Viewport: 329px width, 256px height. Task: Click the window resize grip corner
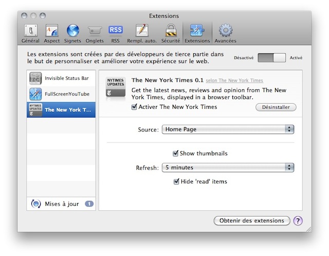coord(308,229)
